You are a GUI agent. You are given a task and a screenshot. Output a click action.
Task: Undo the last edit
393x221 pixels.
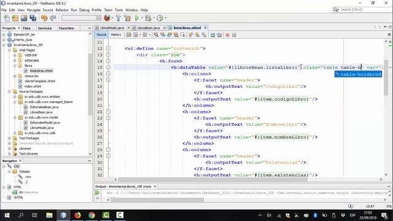click(x=44, y=18)
